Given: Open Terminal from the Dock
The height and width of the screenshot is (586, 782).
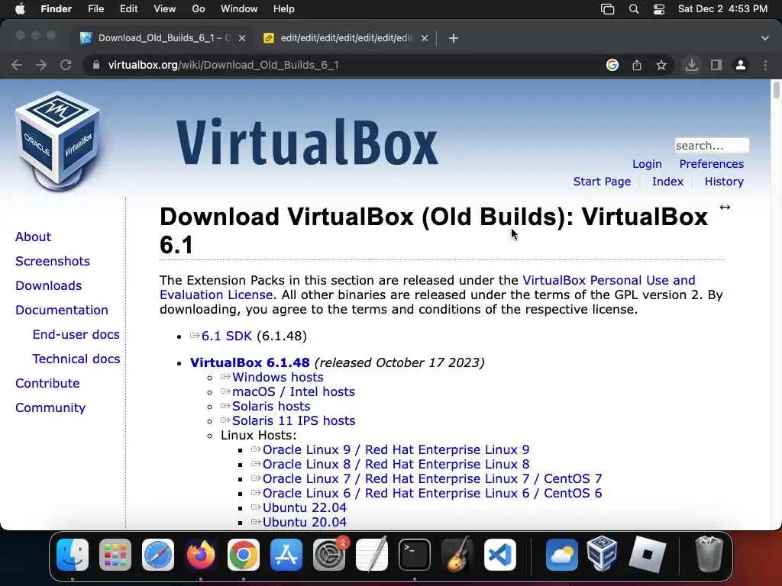Looking at the screenshot, I should pos(415,555).
